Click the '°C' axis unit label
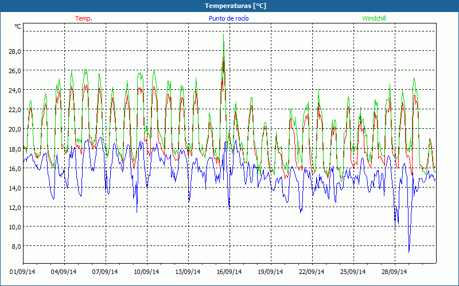This screenshot has height=286, width=459. [18, 26]
